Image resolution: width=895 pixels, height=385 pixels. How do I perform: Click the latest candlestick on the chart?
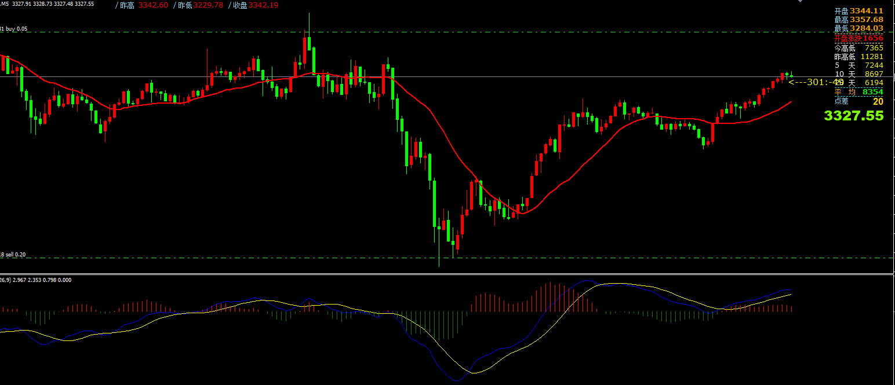(x=791, y=75)
